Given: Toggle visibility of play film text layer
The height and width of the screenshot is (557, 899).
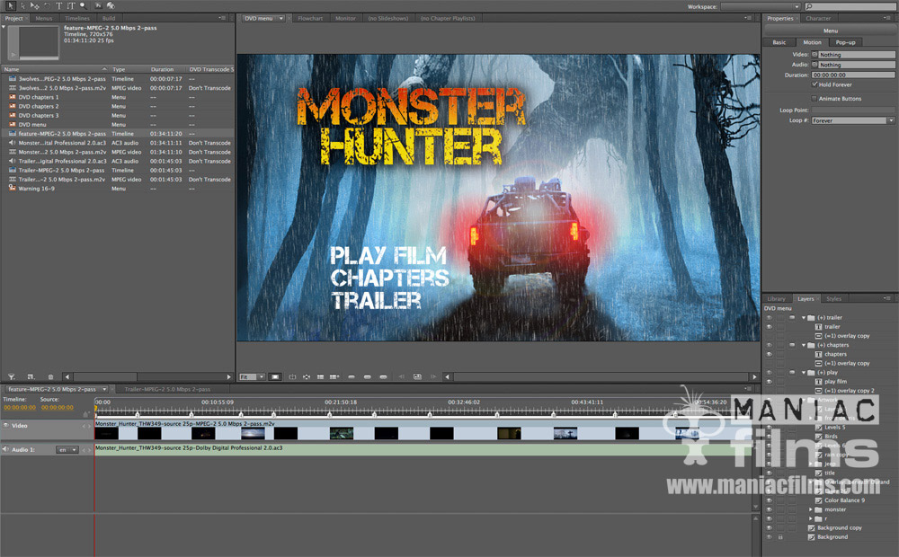Looking at the screenshot, I should (770, 382).
